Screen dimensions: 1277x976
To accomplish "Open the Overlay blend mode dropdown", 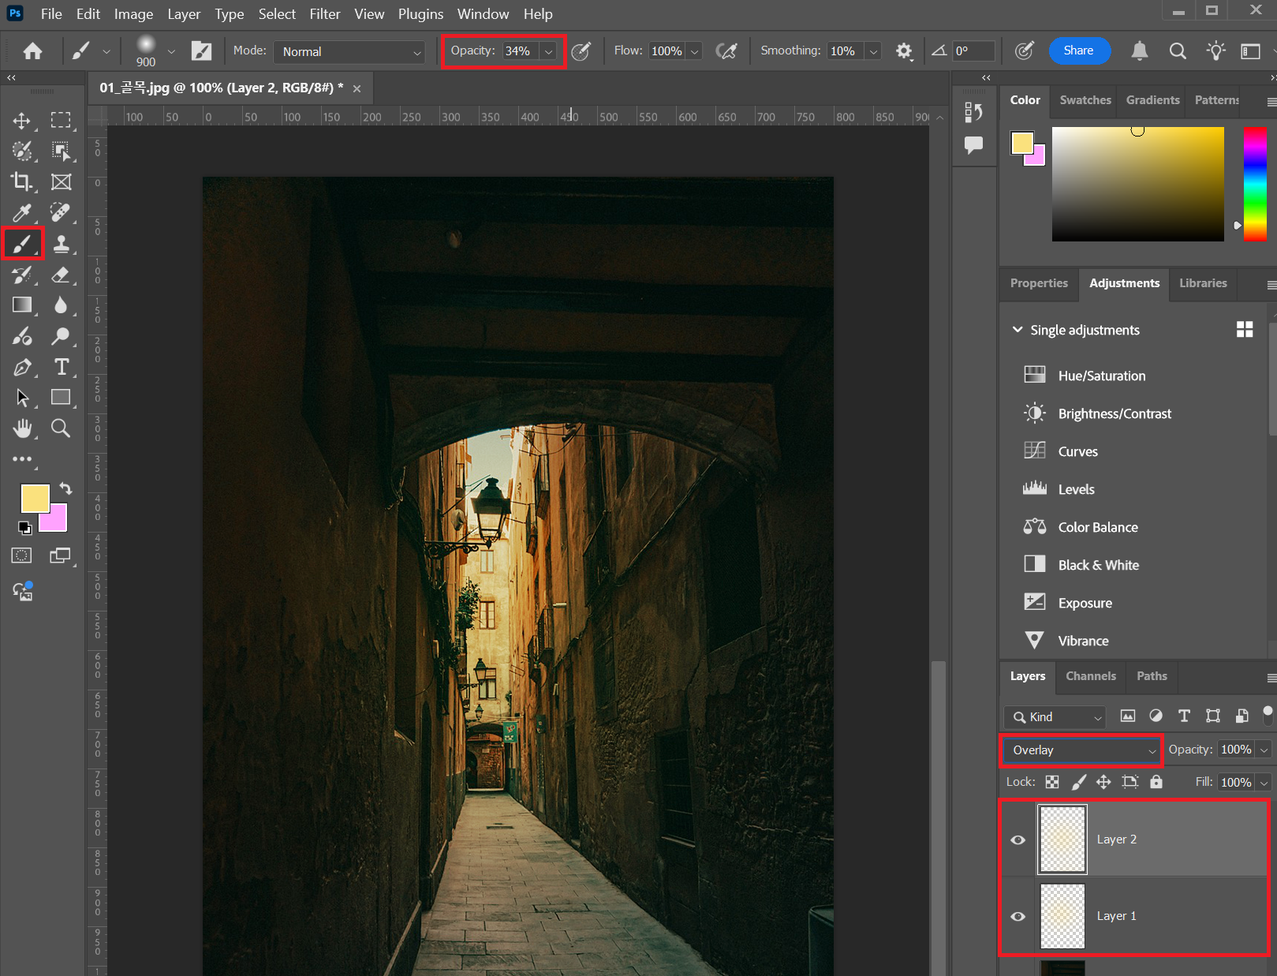I will click(x=1081, y=750).
